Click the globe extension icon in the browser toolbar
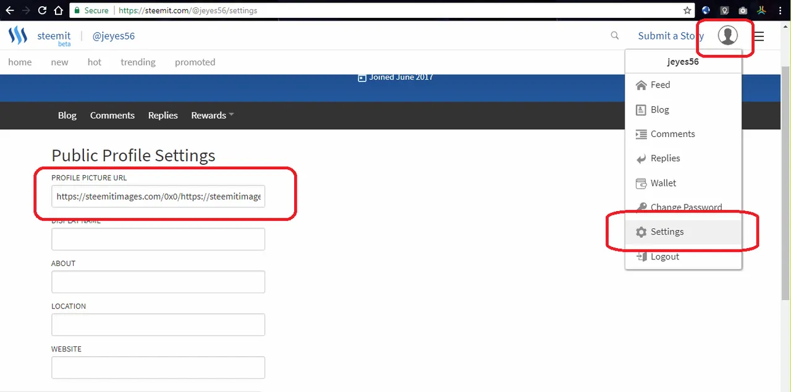 click(x=706, y=10)
